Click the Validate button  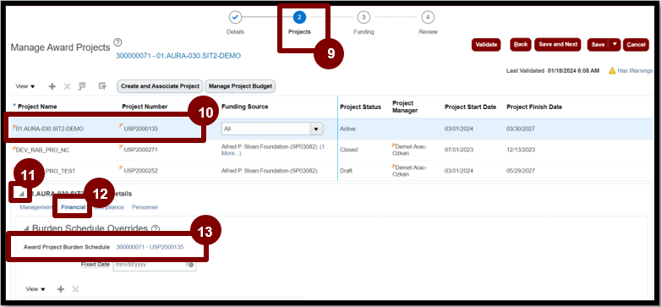(486, 44)
